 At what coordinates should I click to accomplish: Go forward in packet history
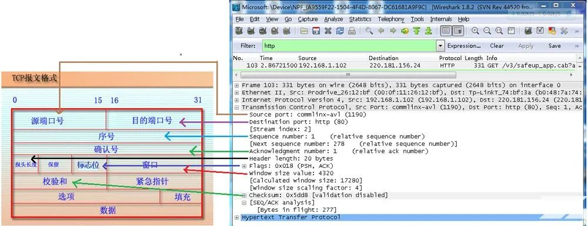tap(393, 31)
